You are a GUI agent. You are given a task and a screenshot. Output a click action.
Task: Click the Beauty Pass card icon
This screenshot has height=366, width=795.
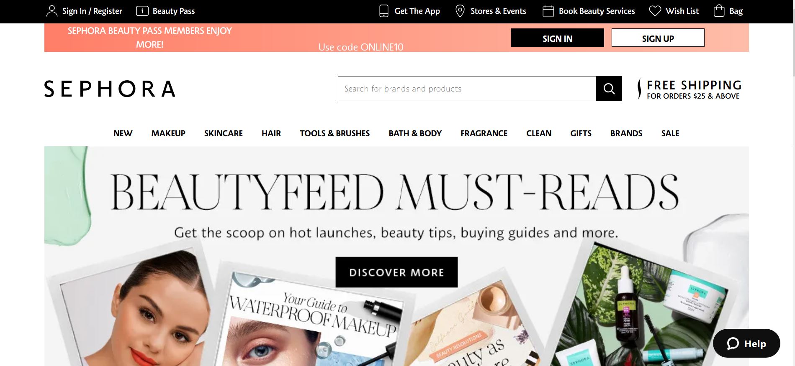[142, 11]
